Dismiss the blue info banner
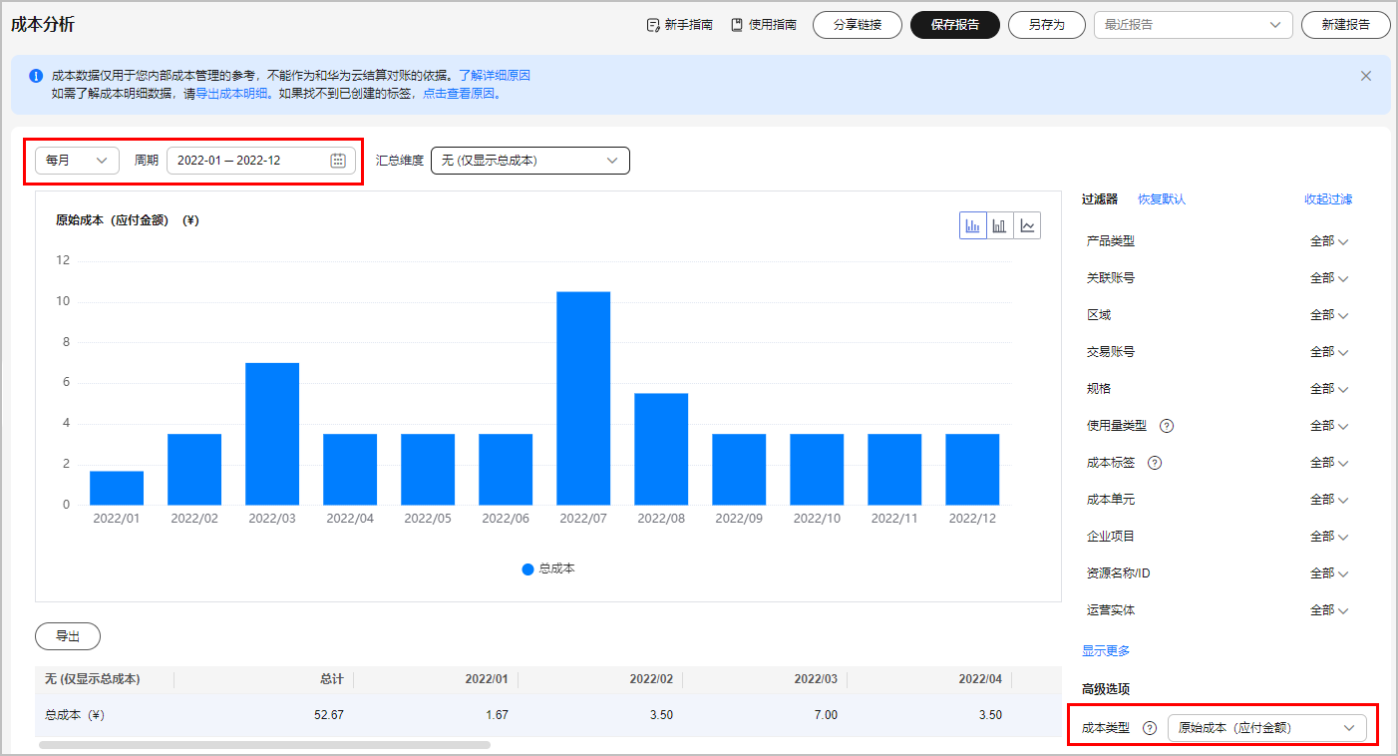This screenshot has height=756, width=1398. pyautogui.click(x=1366, y=76)
